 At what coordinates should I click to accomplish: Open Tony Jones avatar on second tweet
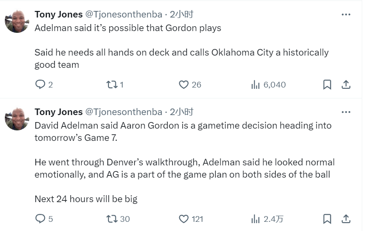(x=17, y=119)
